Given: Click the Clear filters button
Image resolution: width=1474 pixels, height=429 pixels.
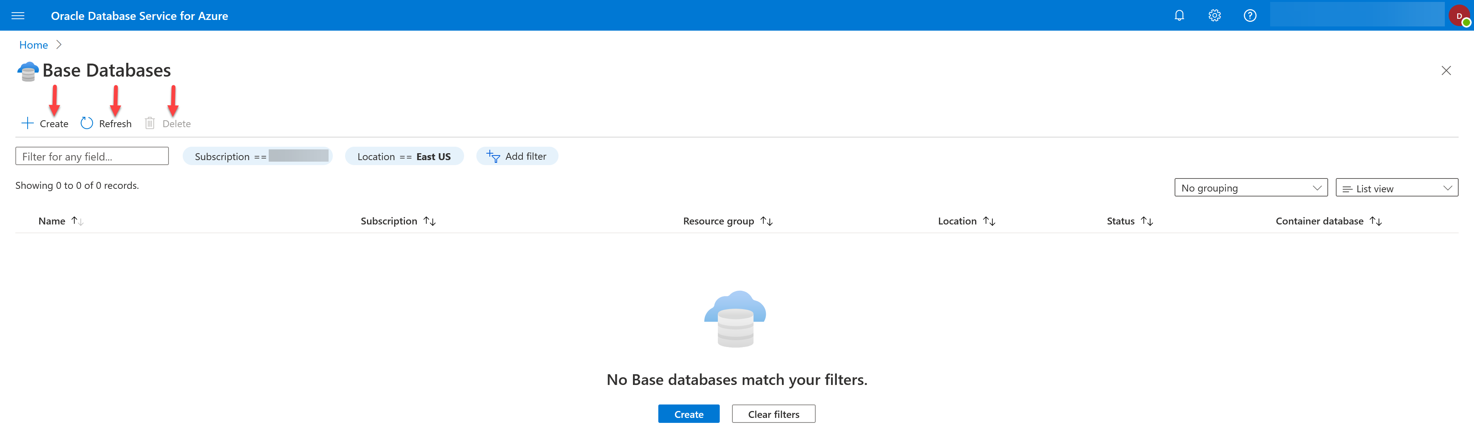Looking at the screenshot, I should [x=773, y=414].
